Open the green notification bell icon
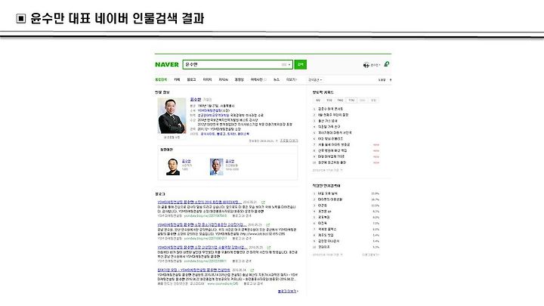544x306 pixels. tap(387, 64)
